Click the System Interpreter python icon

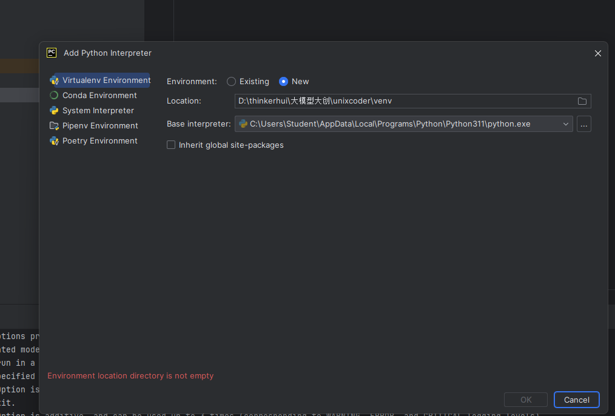coord(54,110)
